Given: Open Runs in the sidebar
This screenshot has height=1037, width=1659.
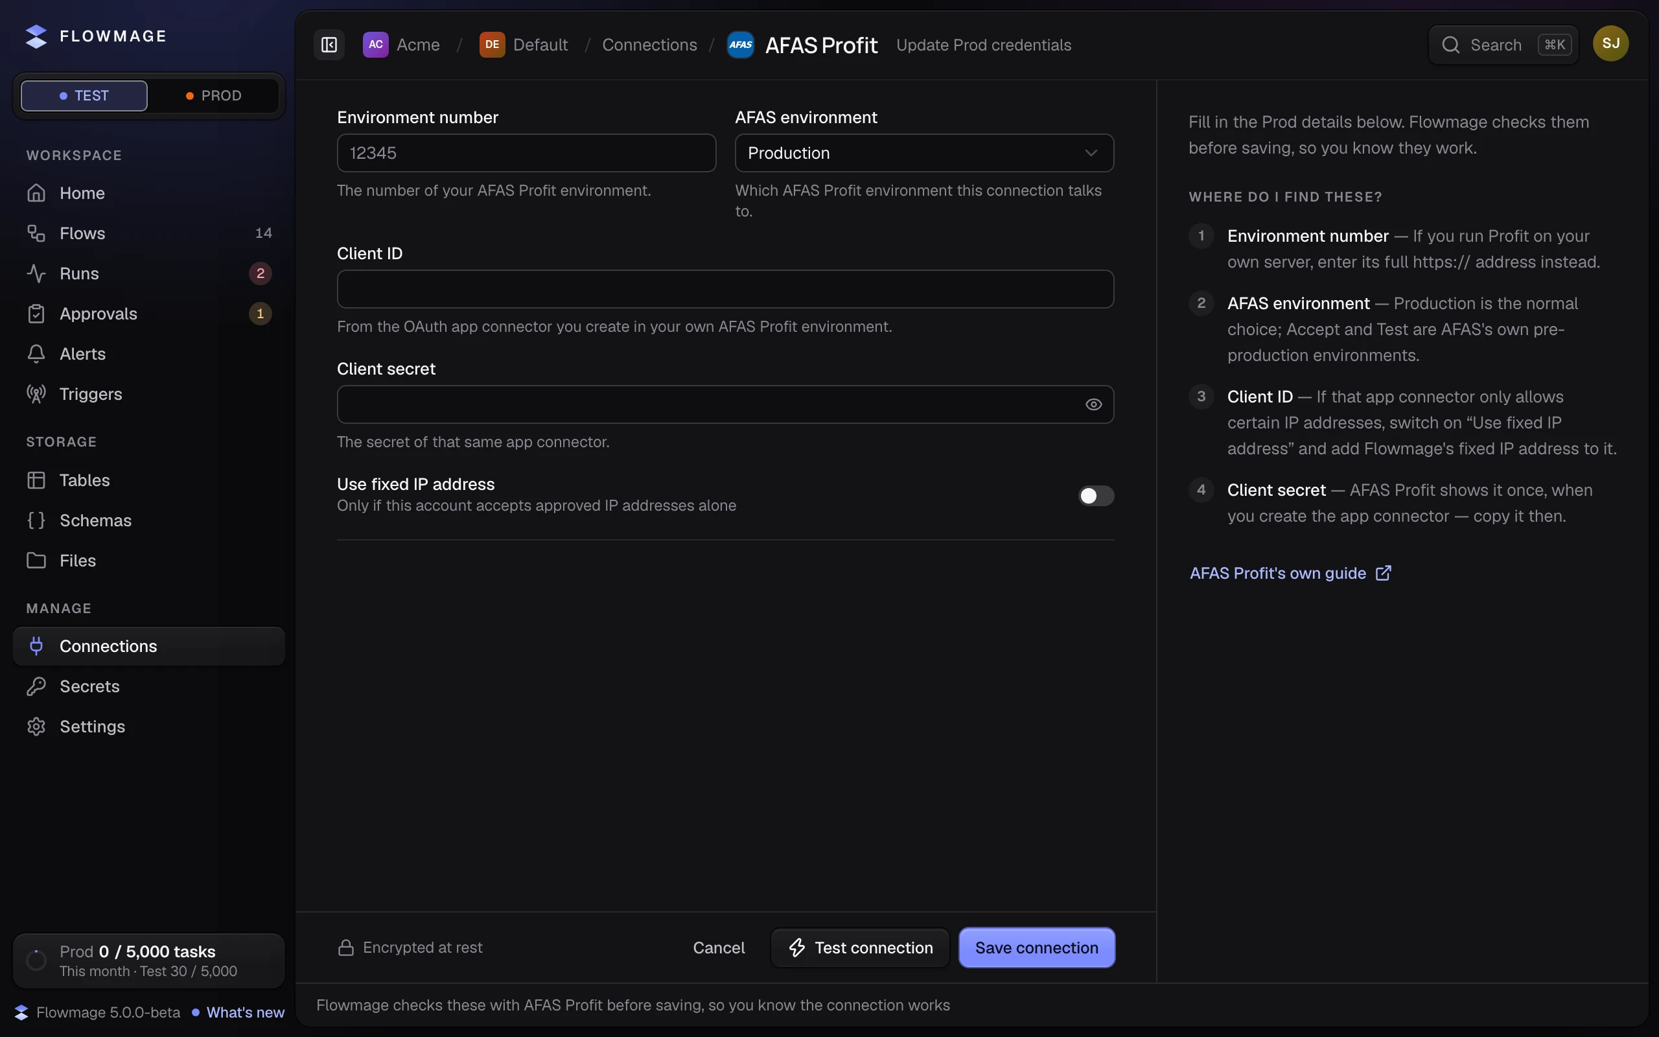Looking at the screenshot, I should click(149, 274).
